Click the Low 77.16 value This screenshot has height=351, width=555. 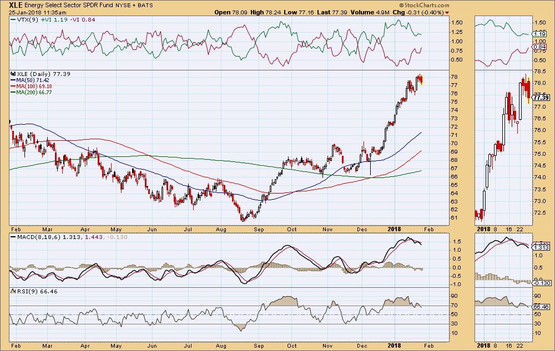point(299,12)
